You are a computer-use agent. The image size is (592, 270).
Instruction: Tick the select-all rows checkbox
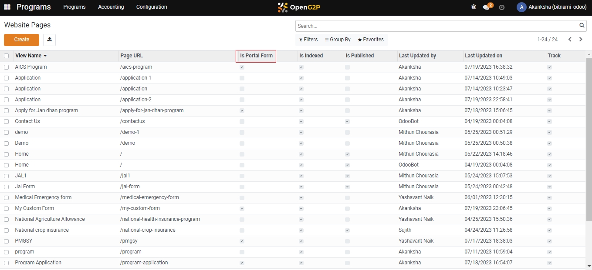(6, 56)
